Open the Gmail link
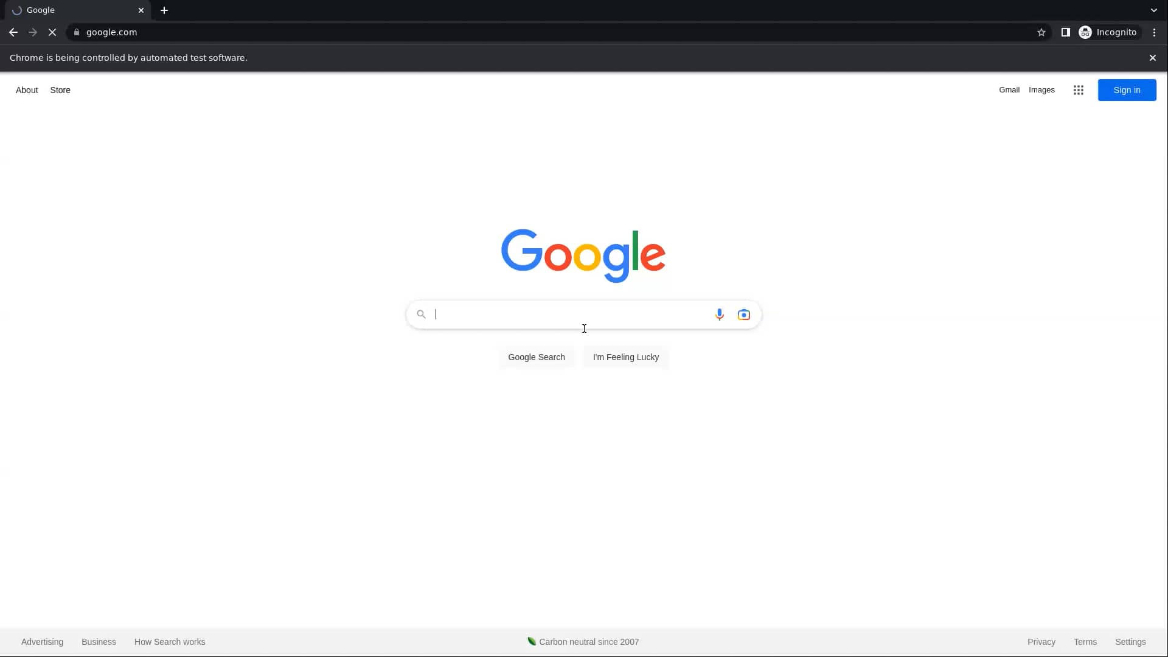This screenshot has width=1168, height=657. click(x=1009, y=89)
